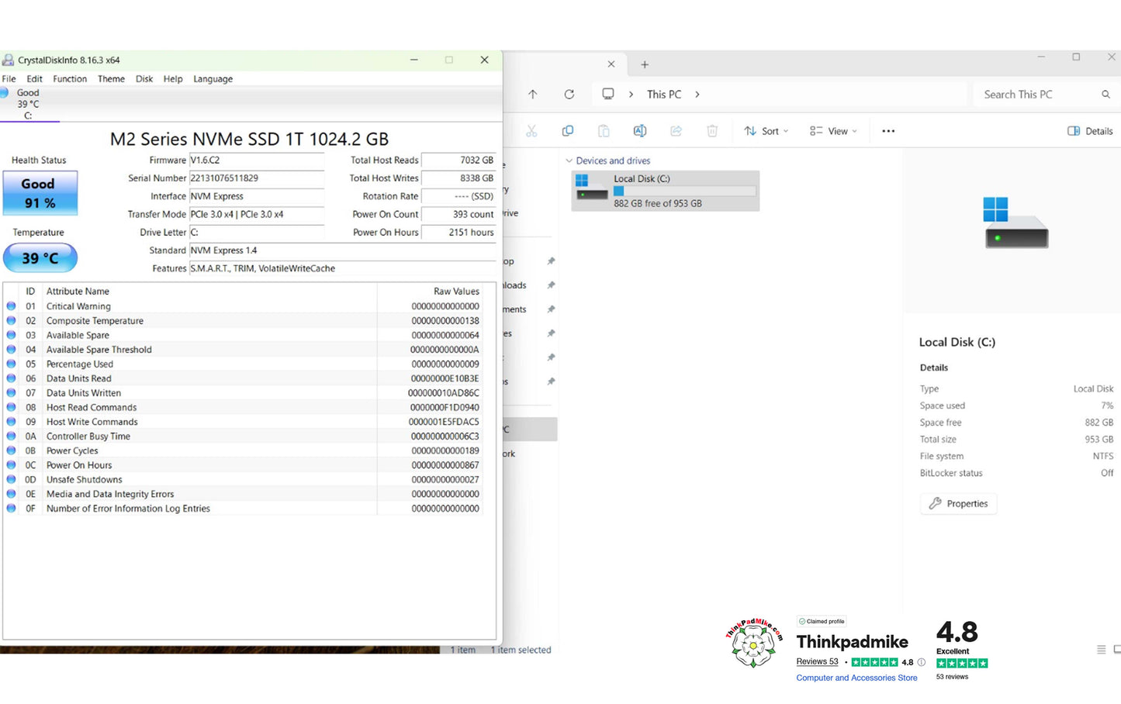Viewport: 1121px width, 704px height.
Task: Click the CrystalDiskInfo title bar app icon
Action: click(x=8, y=60)
